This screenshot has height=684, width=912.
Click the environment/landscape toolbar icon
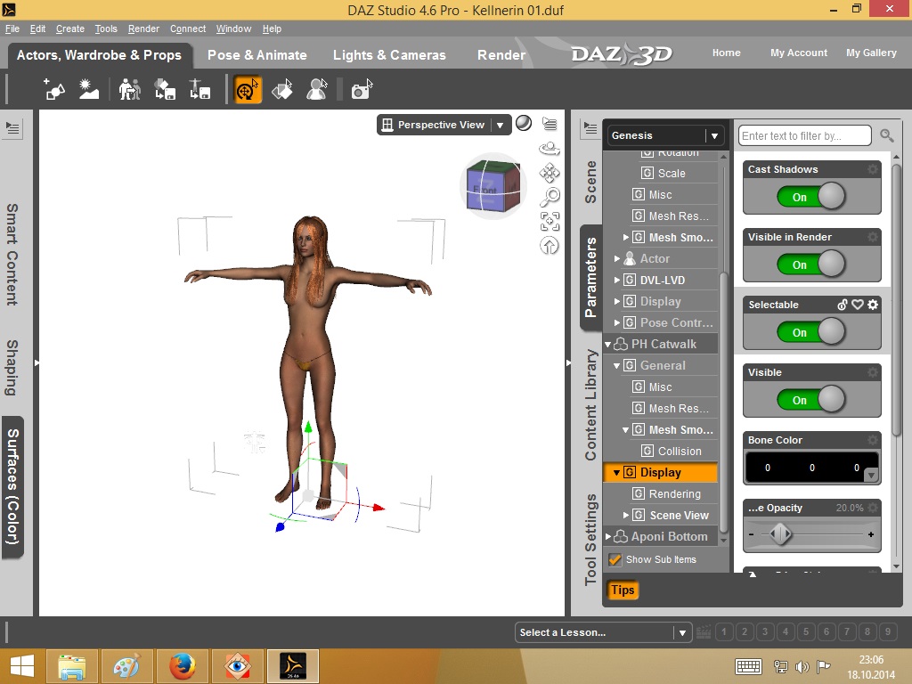click(x=89, y=90)
